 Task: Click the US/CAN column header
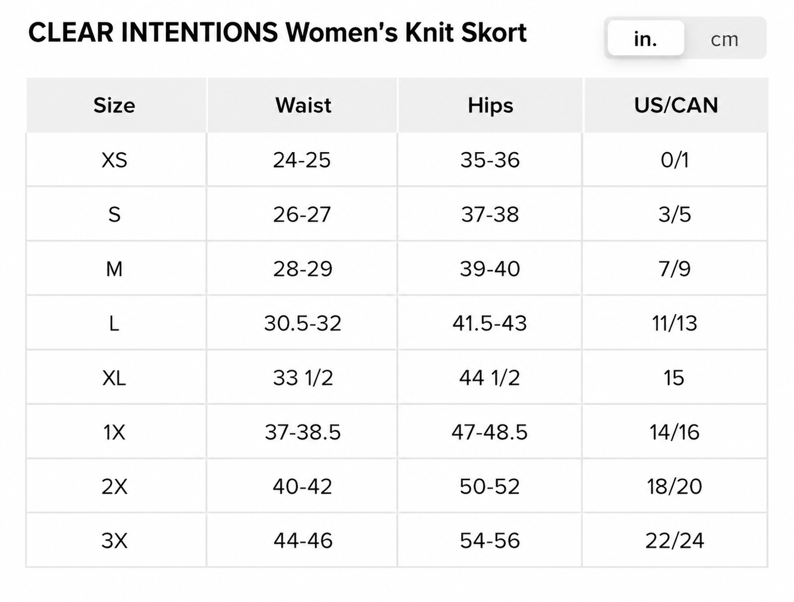point(676,105)
